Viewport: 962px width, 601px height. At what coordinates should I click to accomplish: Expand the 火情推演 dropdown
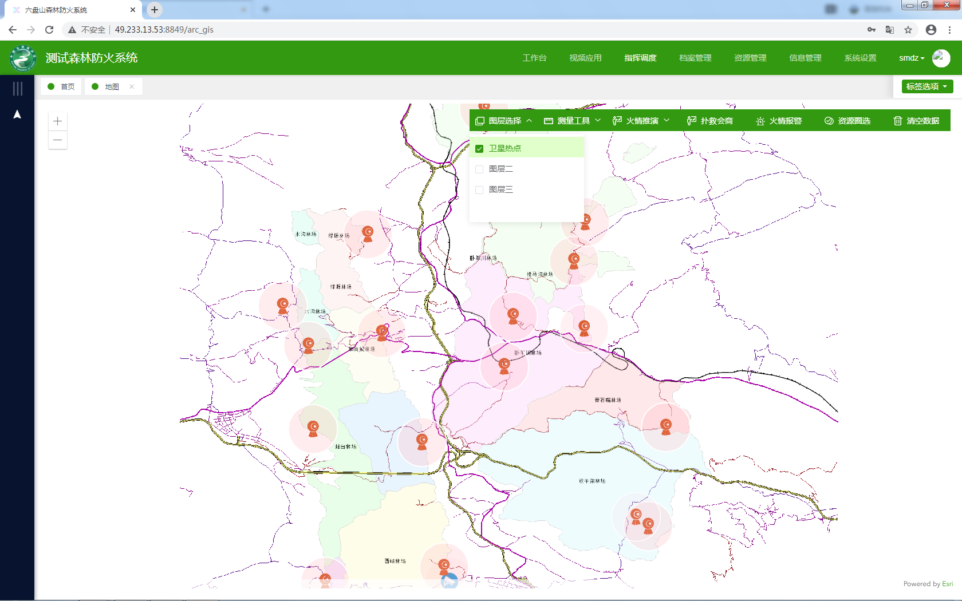[x=641, y=121]
